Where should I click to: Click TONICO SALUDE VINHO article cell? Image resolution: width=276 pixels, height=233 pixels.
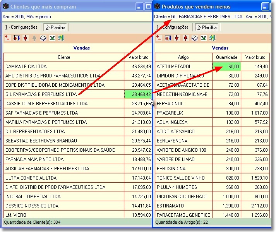[x=183, y=178]
